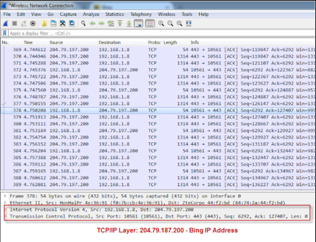Select packet 389 with Seq=136227
Viewport: 316px width, 242px height.
(158, 184)
